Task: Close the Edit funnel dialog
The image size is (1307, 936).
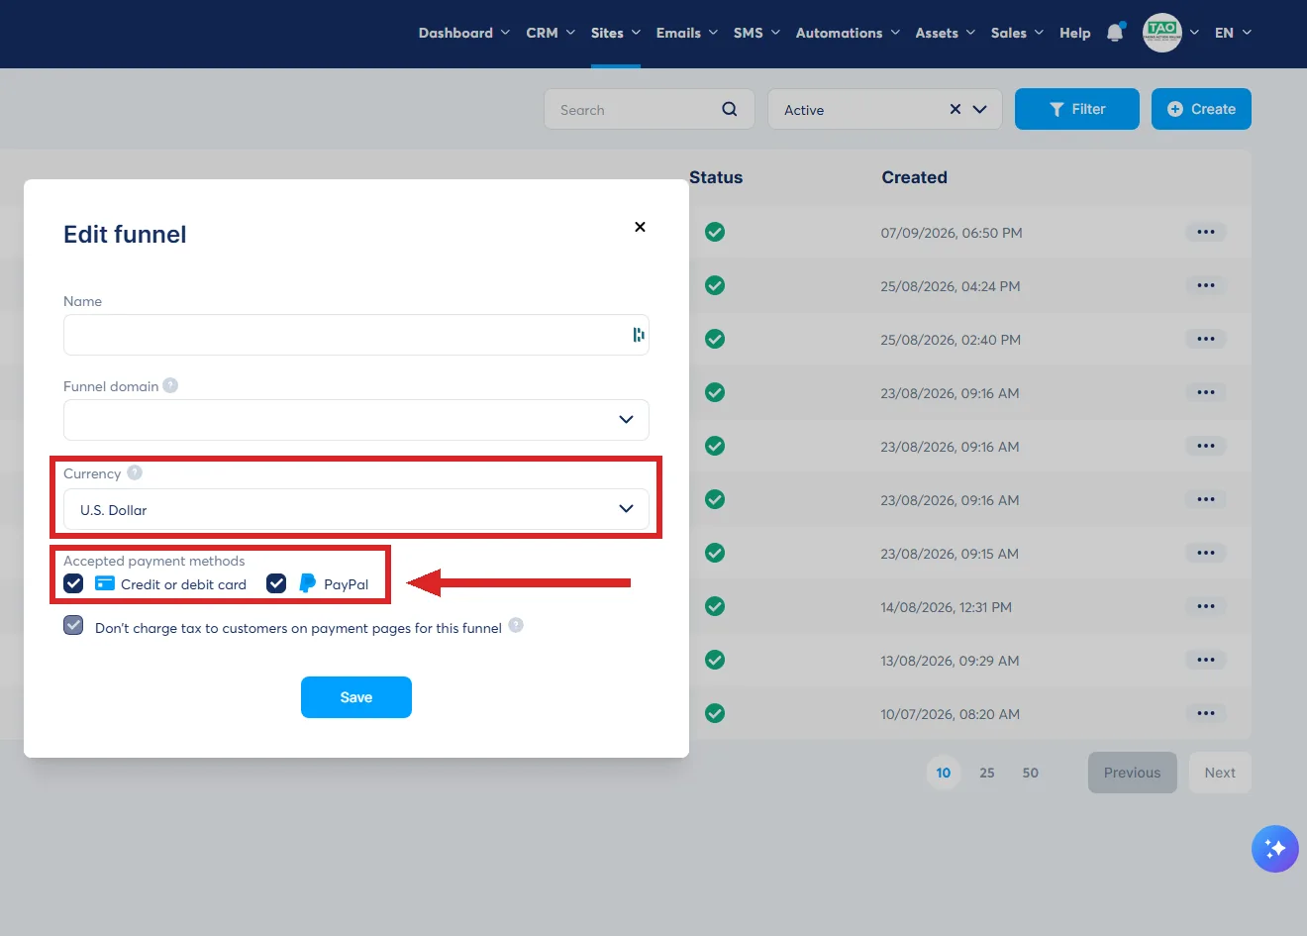Action: (640, 227)
